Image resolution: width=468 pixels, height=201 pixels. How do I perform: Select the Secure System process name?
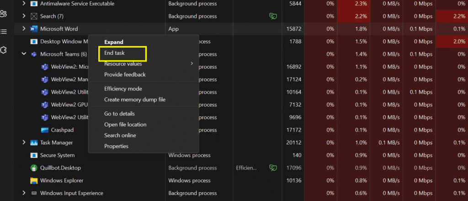[57, 155]
